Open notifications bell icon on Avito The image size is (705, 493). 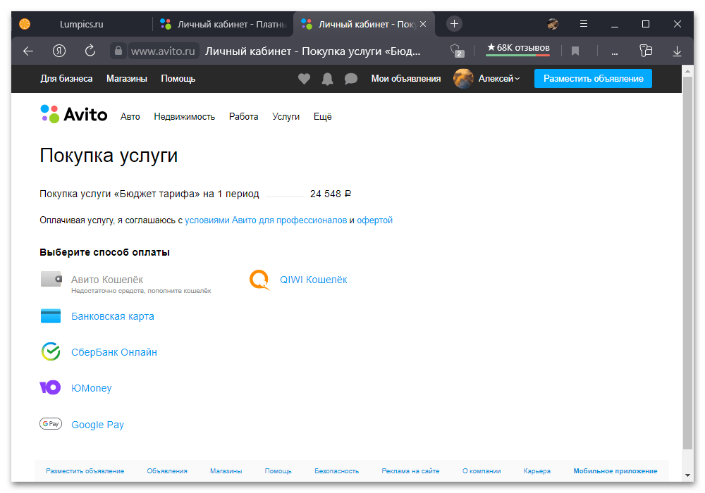327,79
